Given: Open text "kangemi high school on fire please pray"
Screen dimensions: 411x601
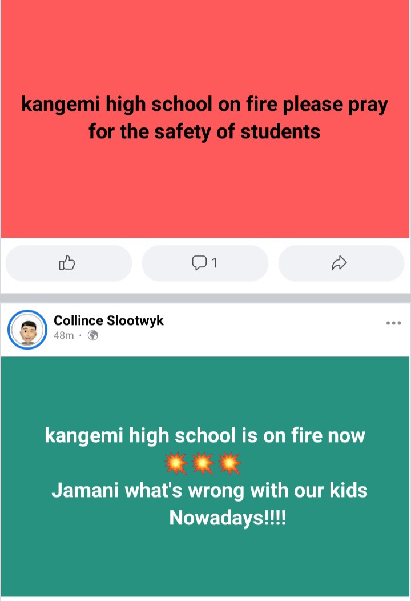Looking at the screenshot, I should [x=204, y=104].
